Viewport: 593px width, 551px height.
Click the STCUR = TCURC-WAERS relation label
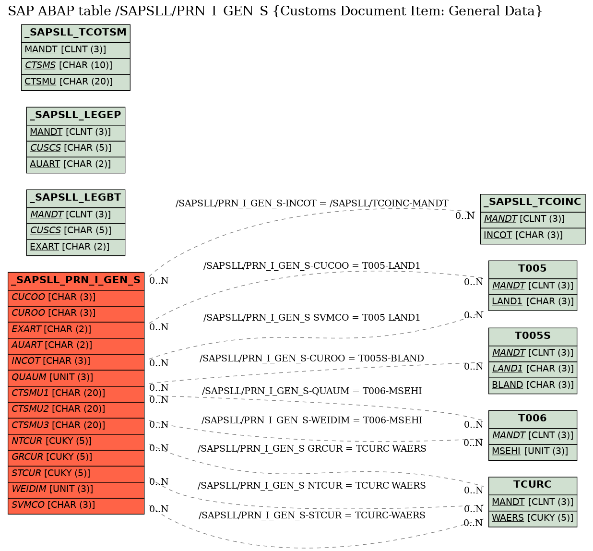(312, 515)
